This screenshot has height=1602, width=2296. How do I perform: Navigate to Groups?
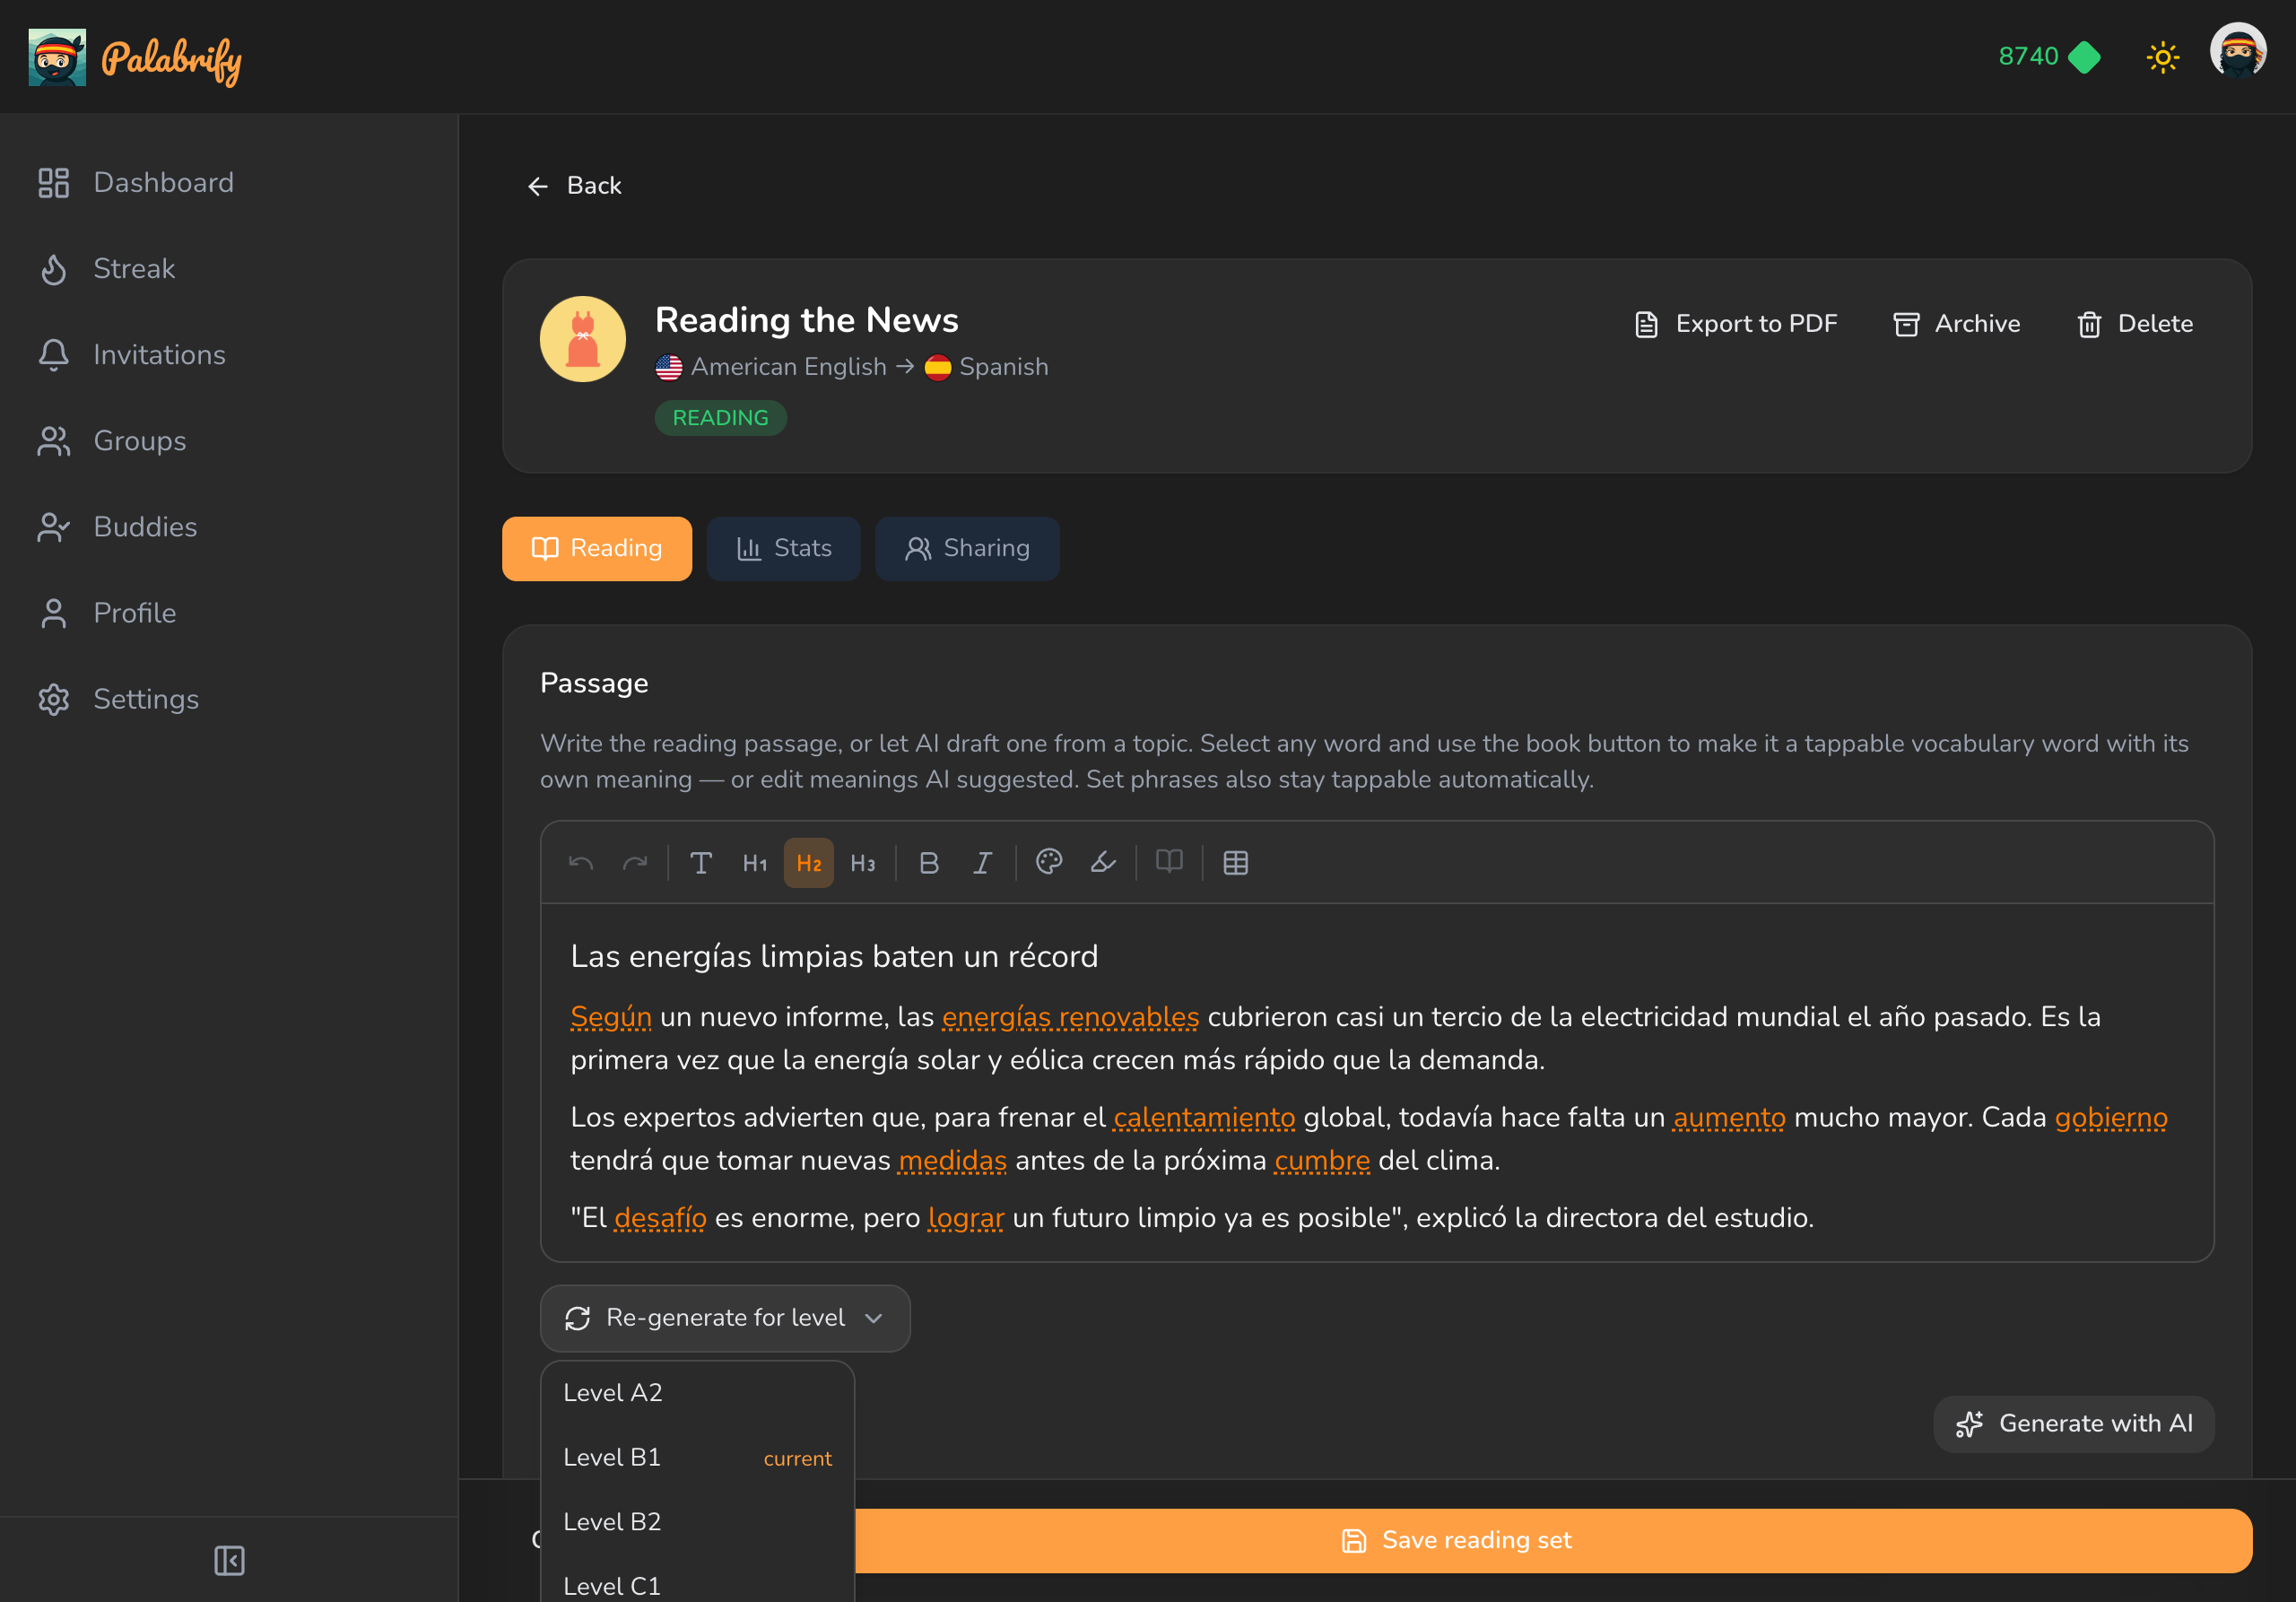coord(229,441)
